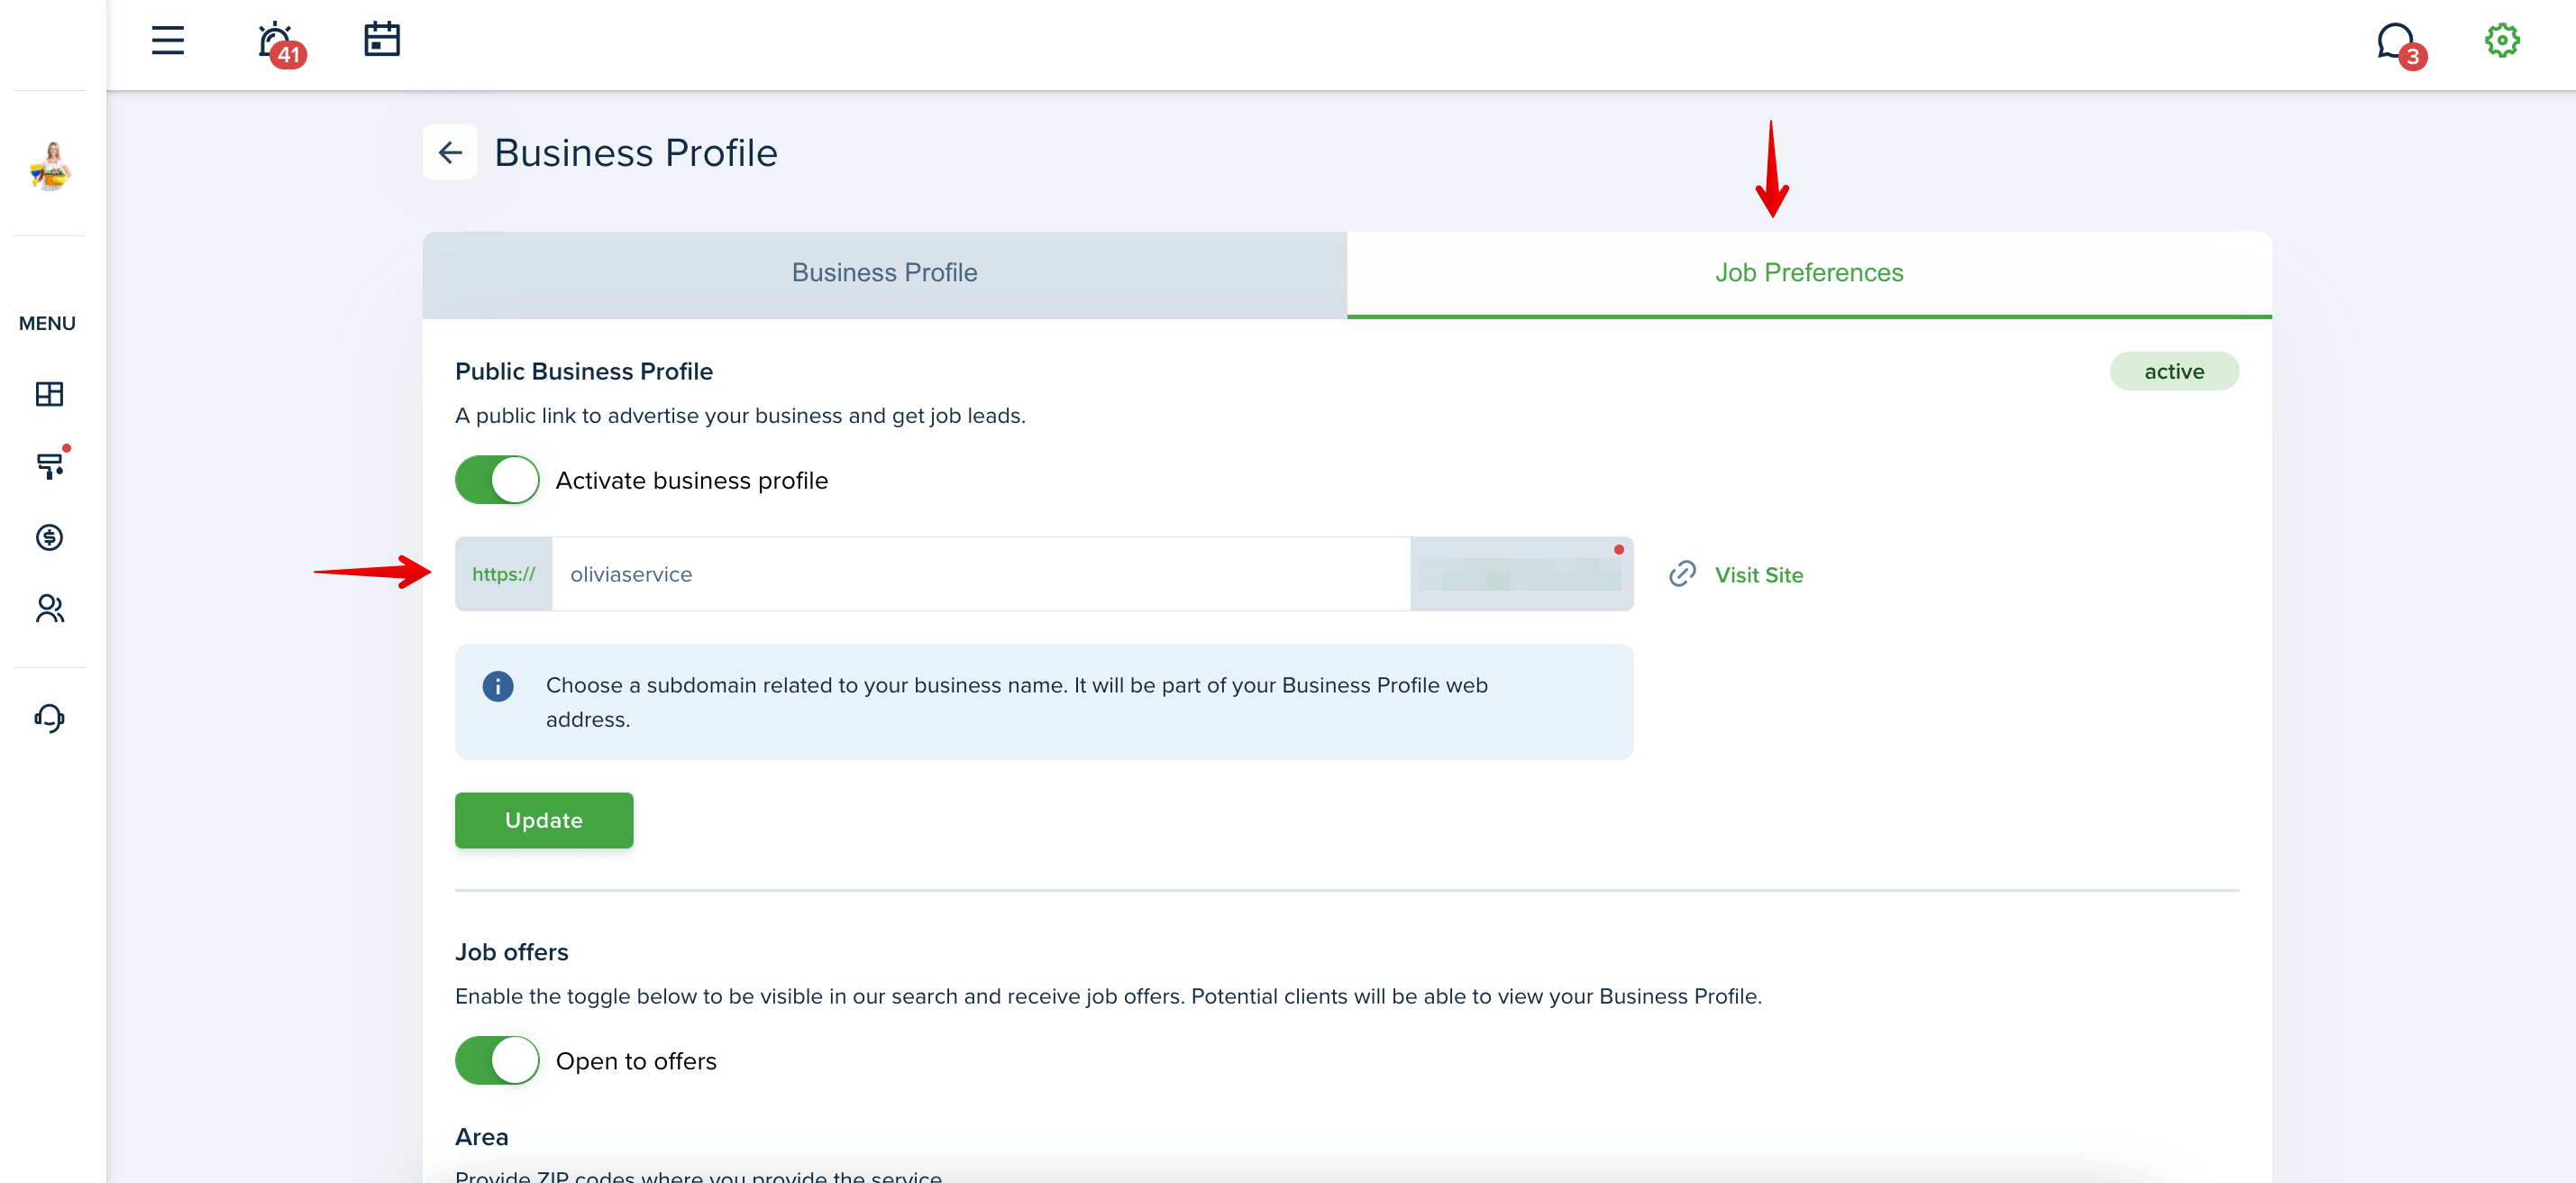
Task: Click the Area heading
Action: (x=482, y=1138)
